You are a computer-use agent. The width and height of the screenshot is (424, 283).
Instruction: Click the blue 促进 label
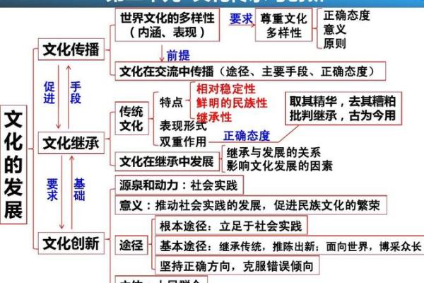click(49, 93)
